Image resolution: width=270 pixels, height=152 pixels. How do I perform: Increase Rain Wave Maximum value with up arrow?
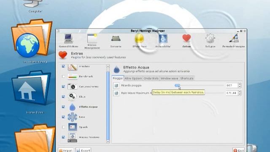[240, 92]
